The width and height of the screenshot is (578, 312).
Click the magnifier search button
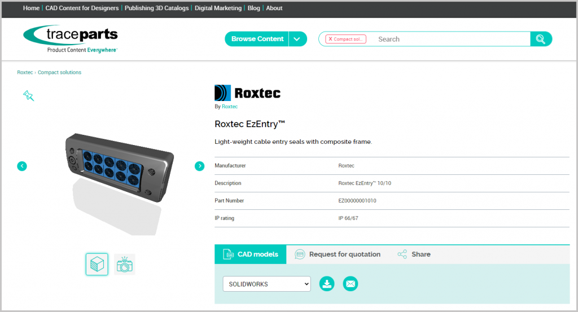point(540,39)
